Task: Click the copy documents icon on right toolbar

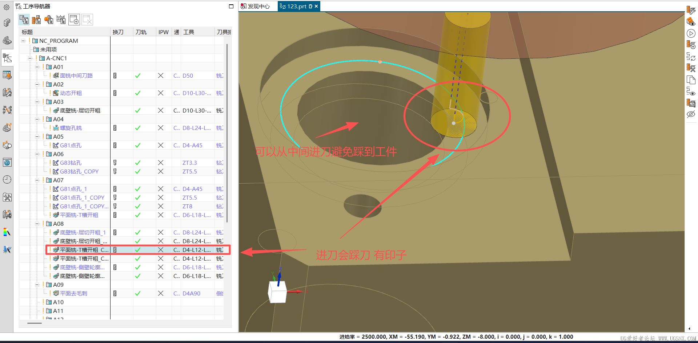Action: click(691, 80)
